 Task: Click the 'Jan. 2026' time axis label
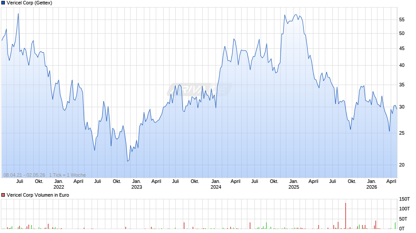click(371, 184)
